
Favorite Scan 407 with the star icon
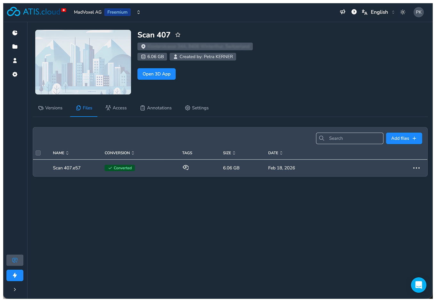tap(178, 35)
